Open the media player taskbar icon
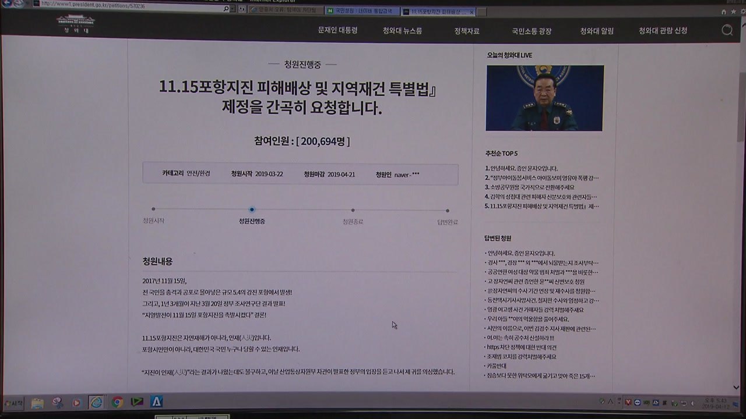Viewport: 746px width, 419px height. [x=76, y=402]
